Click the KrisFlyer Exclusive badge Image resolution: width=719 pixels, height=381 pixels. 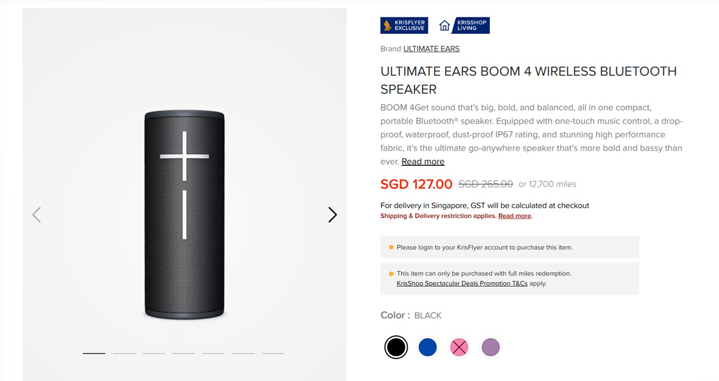pyautogui.click(x=404, y=25)
